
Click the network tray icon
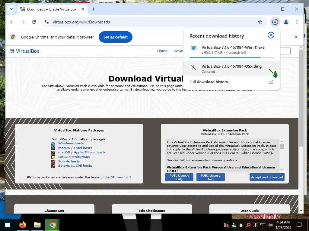tap(263, 225)
